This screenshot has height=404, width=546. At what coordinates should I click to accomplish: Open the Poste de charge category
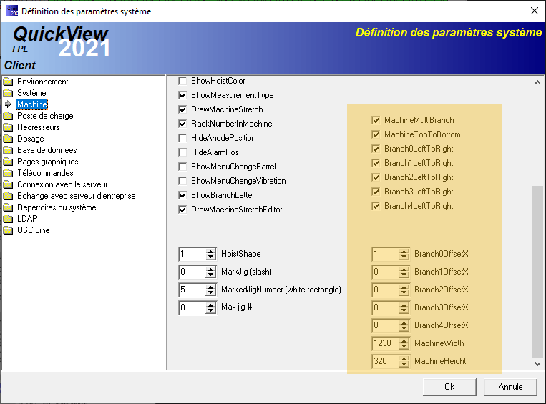click(x=45, y=116)
